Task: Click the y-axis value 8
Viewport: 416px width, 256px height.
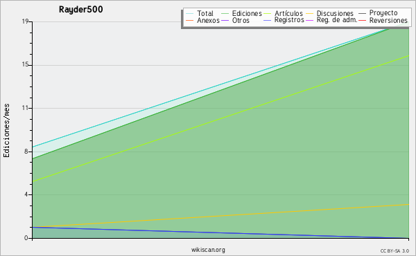Action: click(26, 151)
